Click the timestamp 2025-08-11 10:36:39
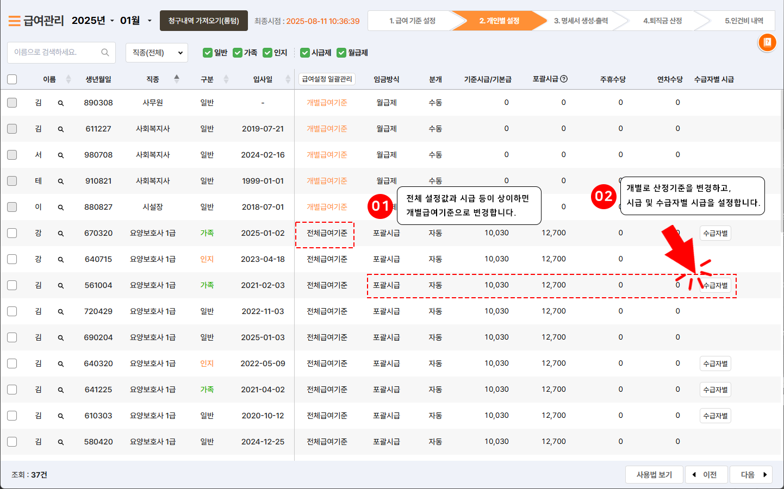Image resolution: width=784 pixels, height=489 pixels. point(323,21)
